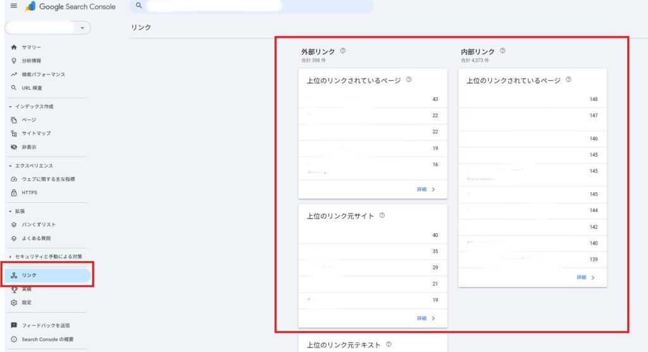Click internal page row with 147 links
The height and width of the screenshot is (352, 648).
pos(532,119)
